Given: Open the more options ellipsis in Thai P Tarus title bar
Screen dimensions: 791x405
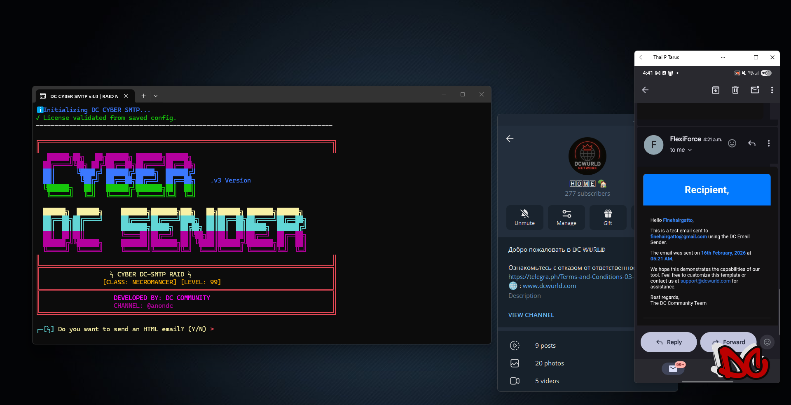Looking at the screenshot, I should click(723, 57).
